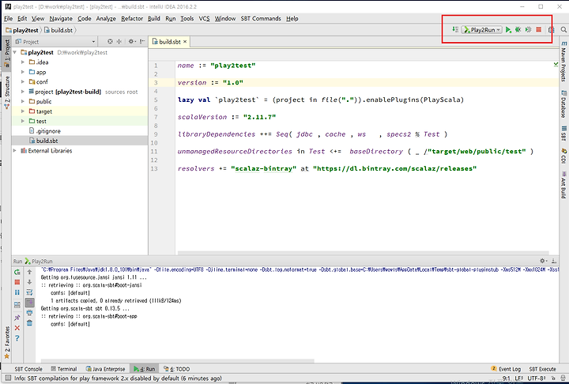Viewport: 569px width, 384px height.
Task: Open the File menu
Action: pyautogui.click(x=8, y=18)
